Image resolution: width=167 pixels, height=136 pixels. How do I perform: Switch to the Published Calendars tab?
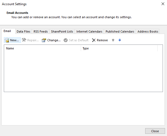point(120,31)
